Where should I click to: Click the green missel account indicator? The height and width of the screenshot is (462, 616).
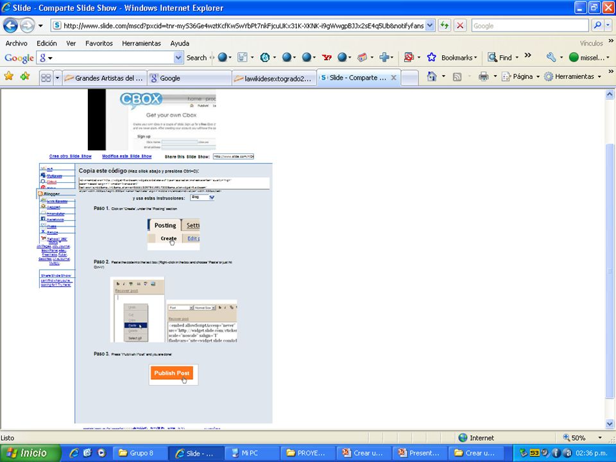(574, 57)
